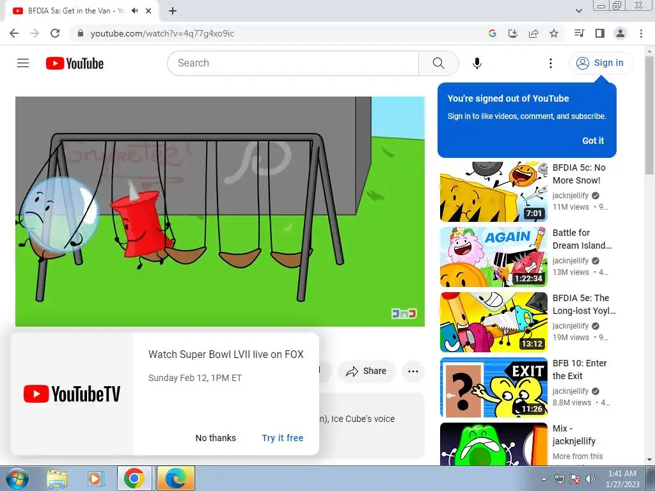
Task: Click browser forward arrow
Action: tap(35, 33)
